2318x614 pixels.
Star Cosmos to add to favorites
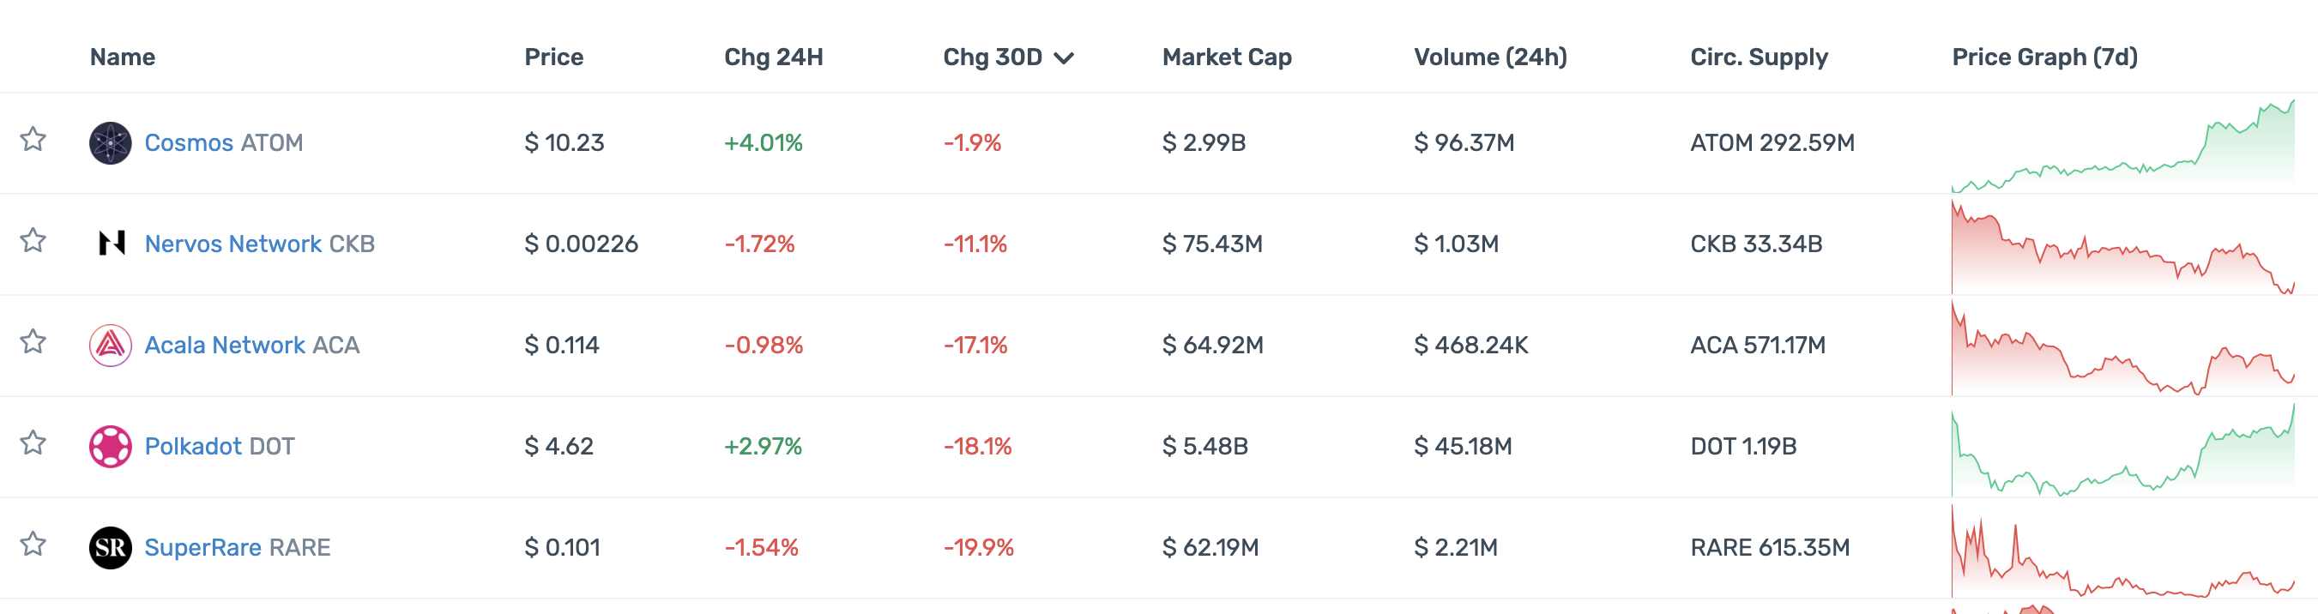tap(33, 139)
